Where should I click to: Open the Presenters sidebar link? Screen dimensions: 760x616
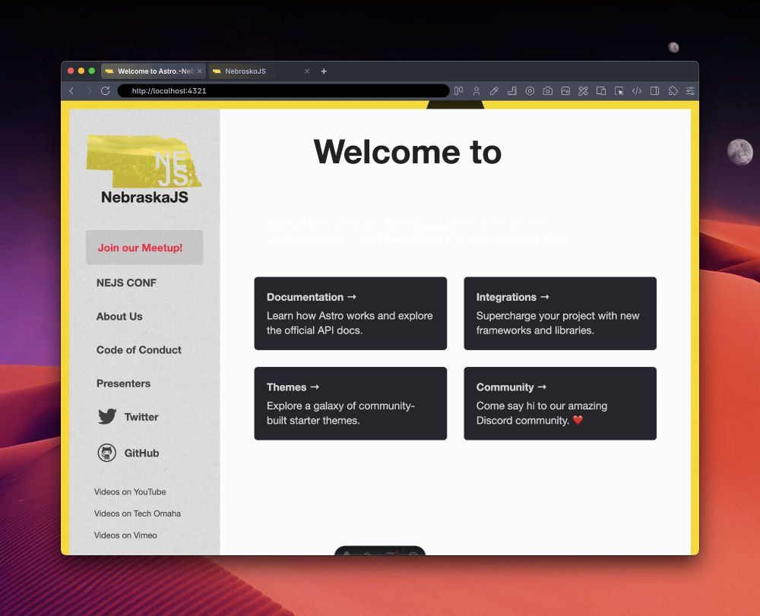123,383
